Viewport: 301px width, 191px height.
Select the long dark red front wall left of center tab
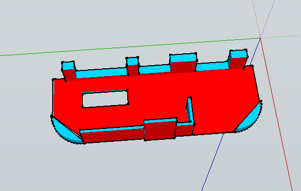(x=113, y=136)
